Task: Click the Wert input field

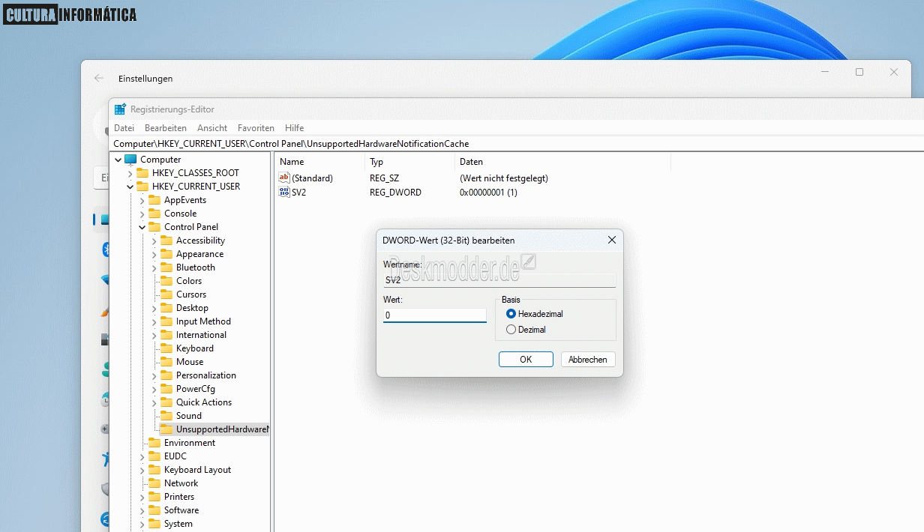Action: [x=435, y=315]
